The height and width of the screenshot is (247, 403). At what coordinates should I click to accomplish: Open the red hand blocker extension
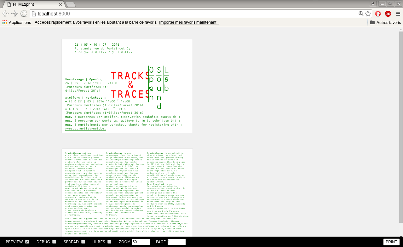[378, 14]
